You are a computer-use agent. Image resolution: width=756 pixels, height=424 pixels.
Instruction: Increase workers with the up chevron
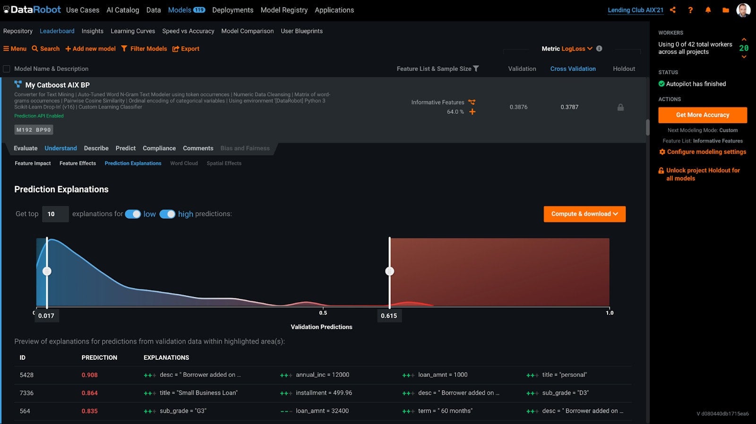click(x=744, y=40)
